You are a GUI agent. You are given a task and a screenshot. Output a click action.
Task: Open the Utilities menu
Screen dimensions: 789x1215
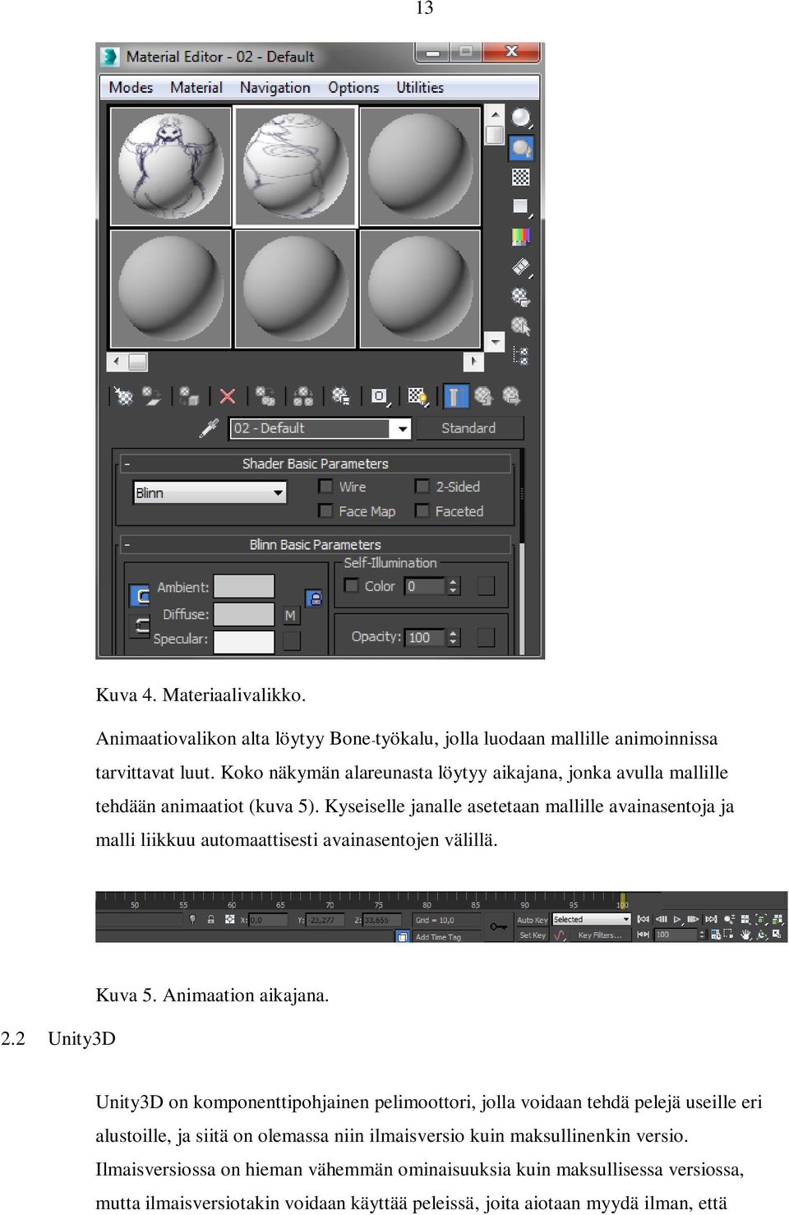point(420,87)
